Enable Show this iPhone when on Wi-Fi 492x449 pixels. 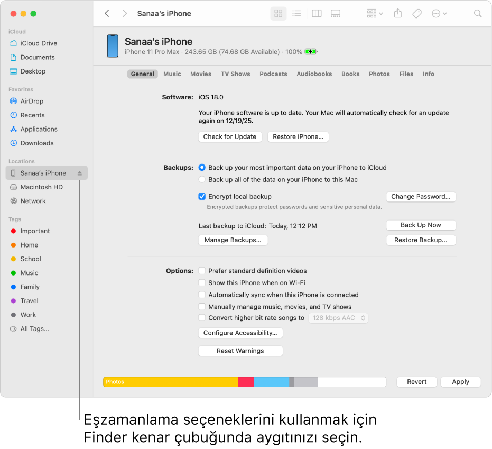click(202, 283)
